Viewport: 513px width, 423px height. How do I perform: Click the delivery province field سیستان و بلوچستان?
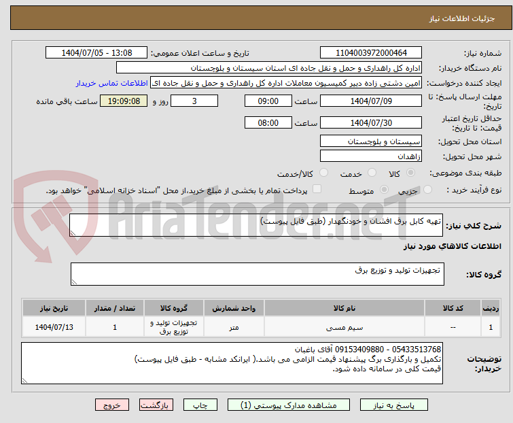pos(371,141)
